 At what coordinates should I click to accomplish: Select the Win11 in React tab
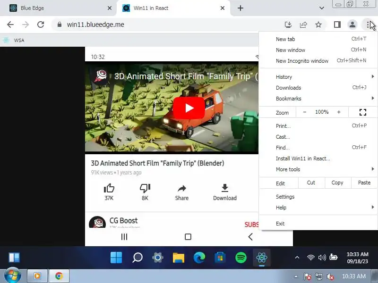172,8
